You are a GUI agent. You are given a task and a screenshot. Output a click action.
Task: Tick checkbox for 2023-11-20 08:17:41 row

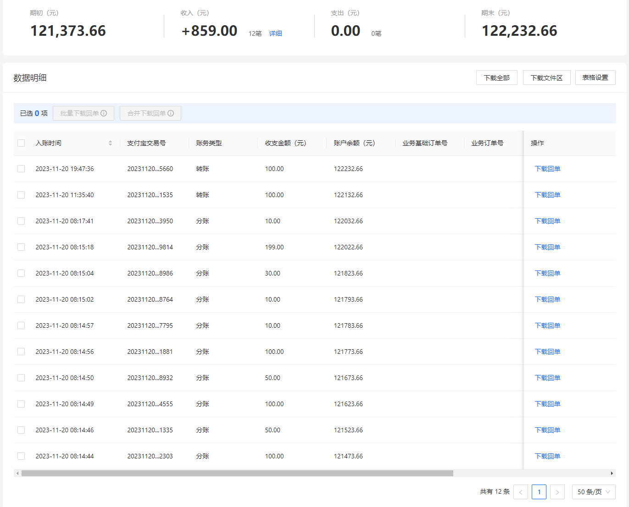pyautogui.click(x=21, y=221)
